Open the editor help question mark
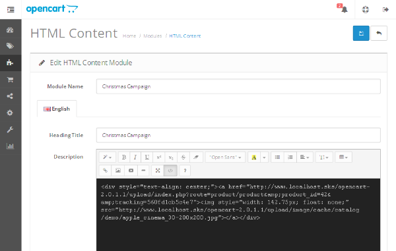This screenshot has width=396, height=251. pyautogui.click(x=185, y=171)
